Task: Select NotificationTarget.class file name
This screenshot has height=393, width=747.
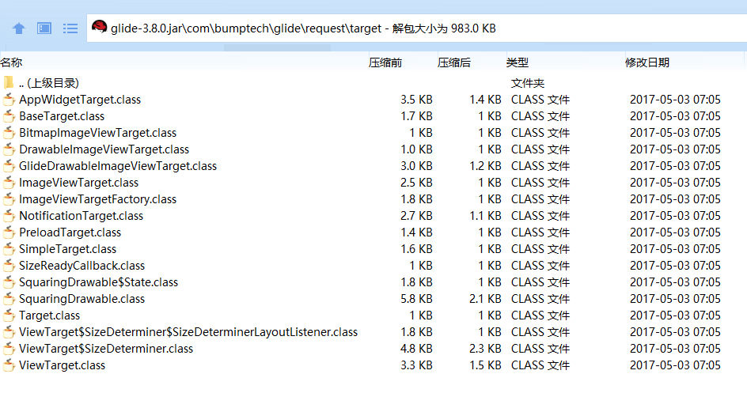Action: pyautogui.click(x=81, y=216)
